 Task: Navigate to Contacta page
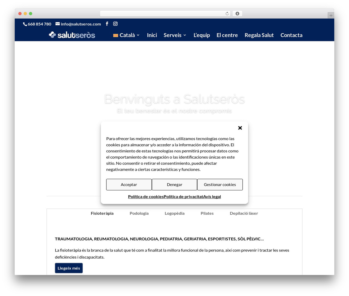291,35
